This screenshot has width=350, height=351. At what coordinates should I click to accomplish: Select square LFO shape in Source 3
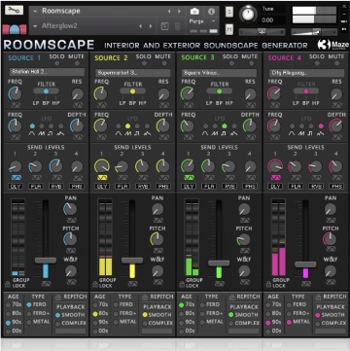pyautogui.click(x=224, y=126)
